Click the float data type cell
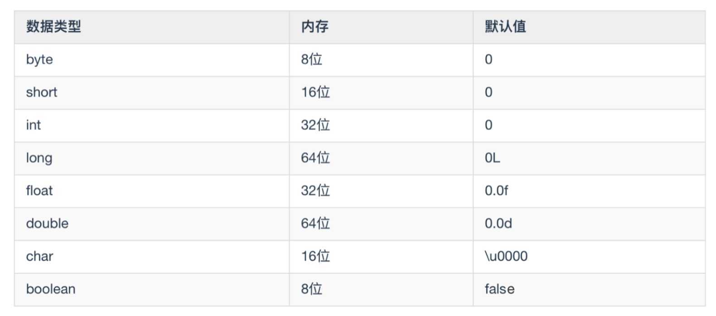This screenshot has height=316, width=716. pos(39,191)
